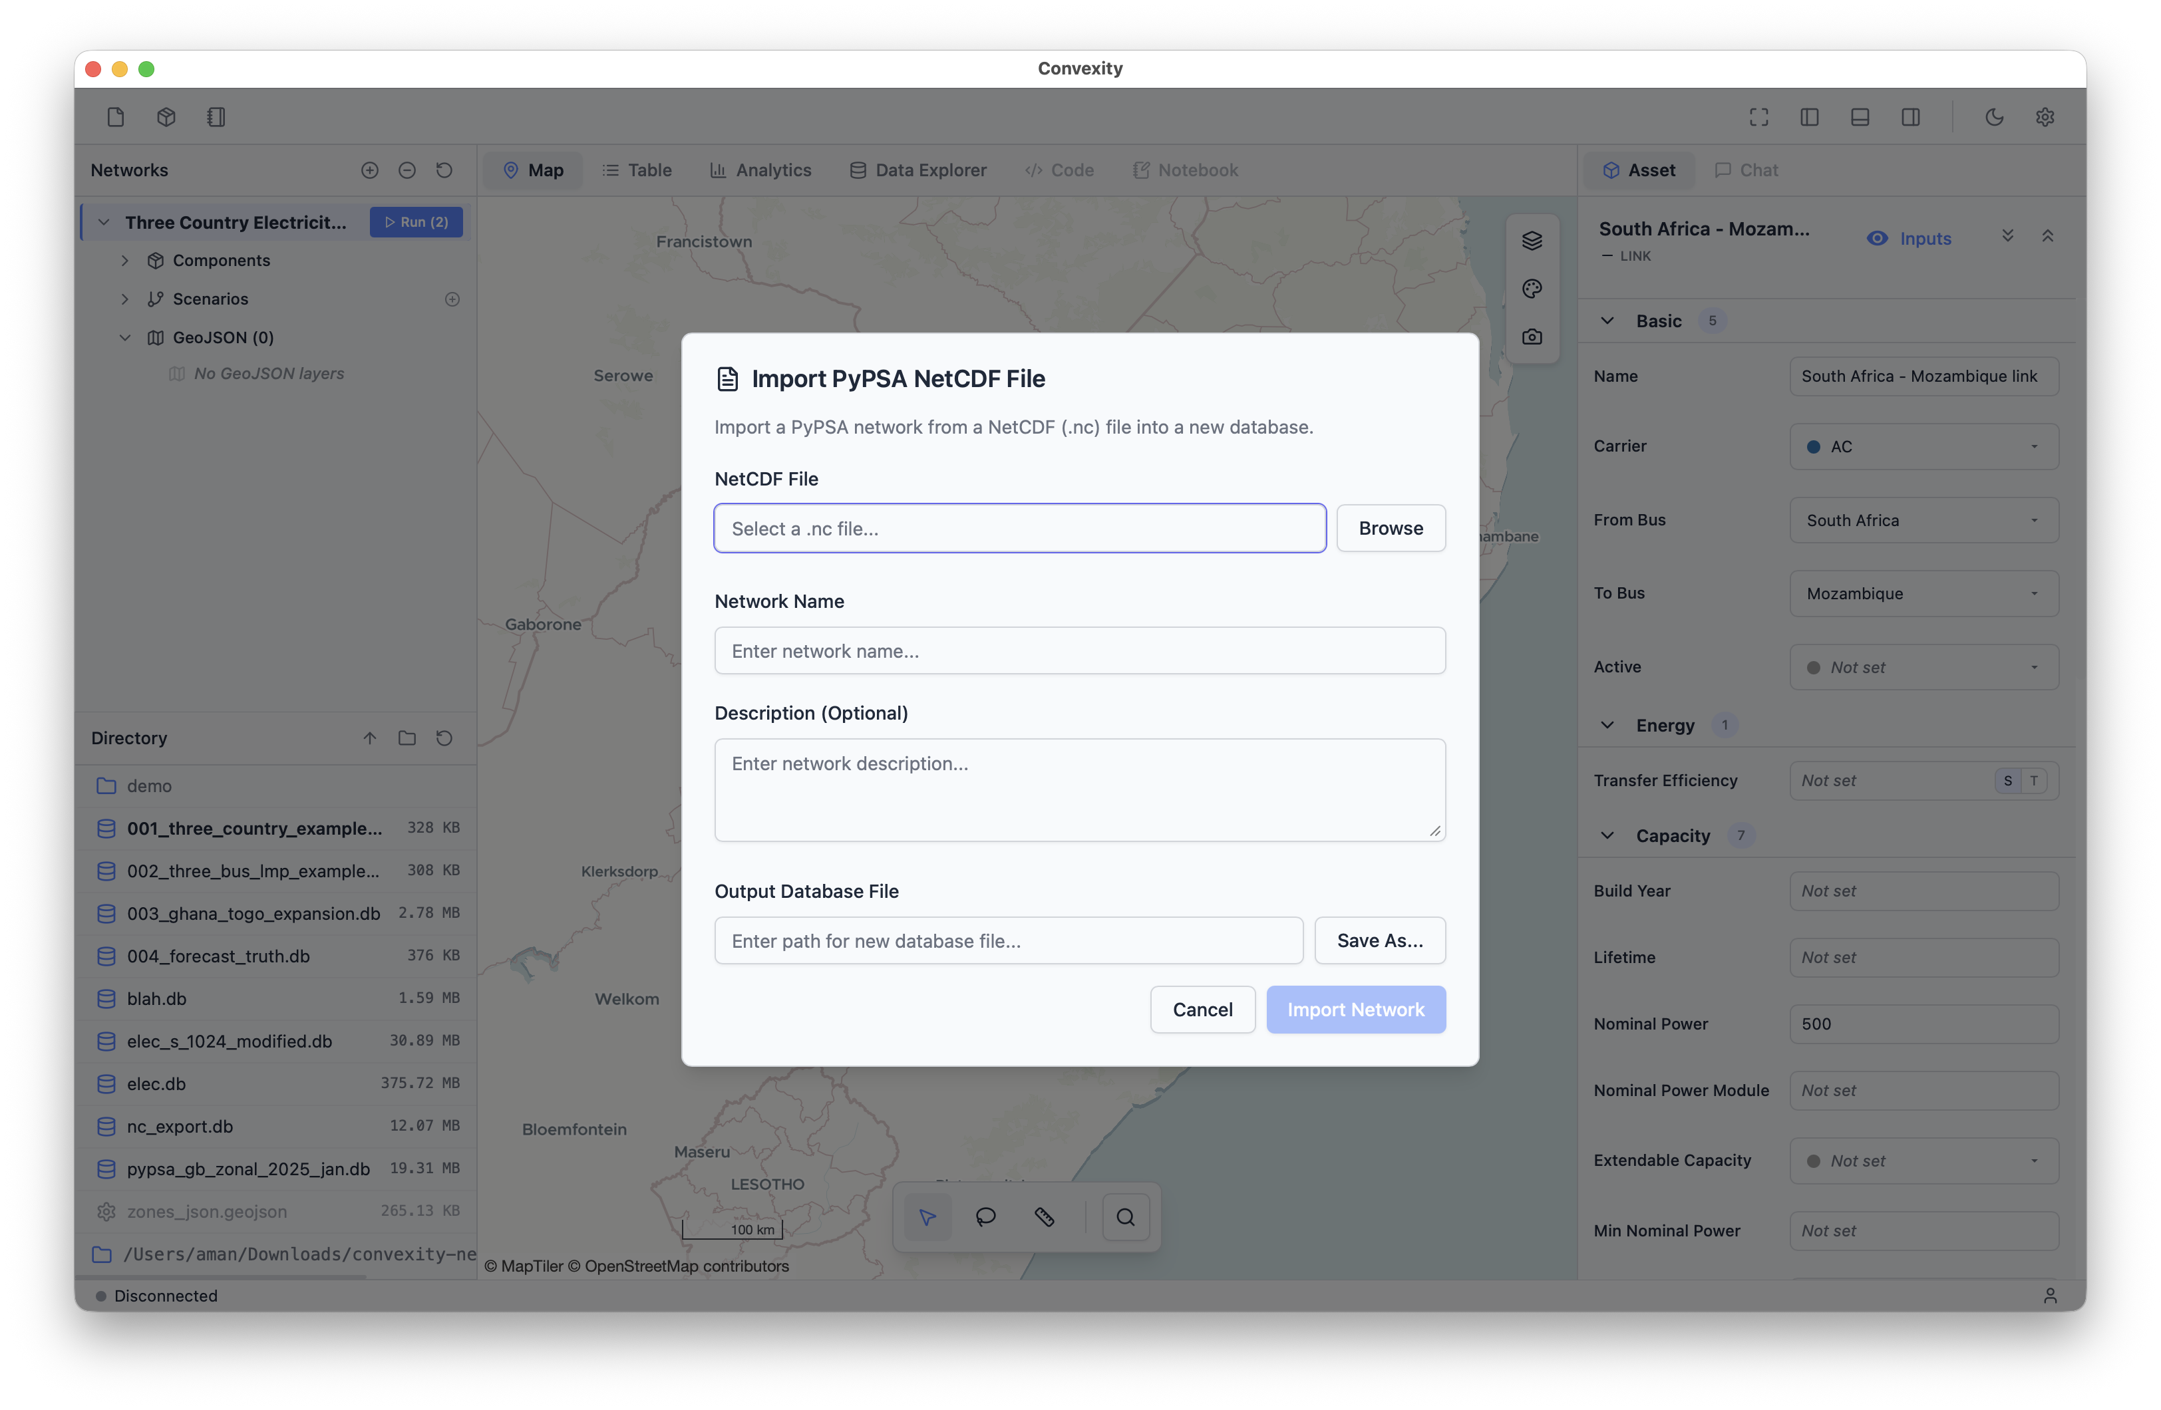Image resolution: width=2161 pixels, height=1410 pixels.
Task: Toggle dark mode moon icon
Action: coord(1994,117)
